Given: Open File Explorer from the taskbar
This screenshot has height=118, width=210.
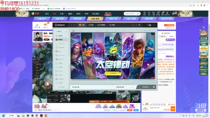Looking at the screenshot, I should pyautogui.click(x=23, y=116).
